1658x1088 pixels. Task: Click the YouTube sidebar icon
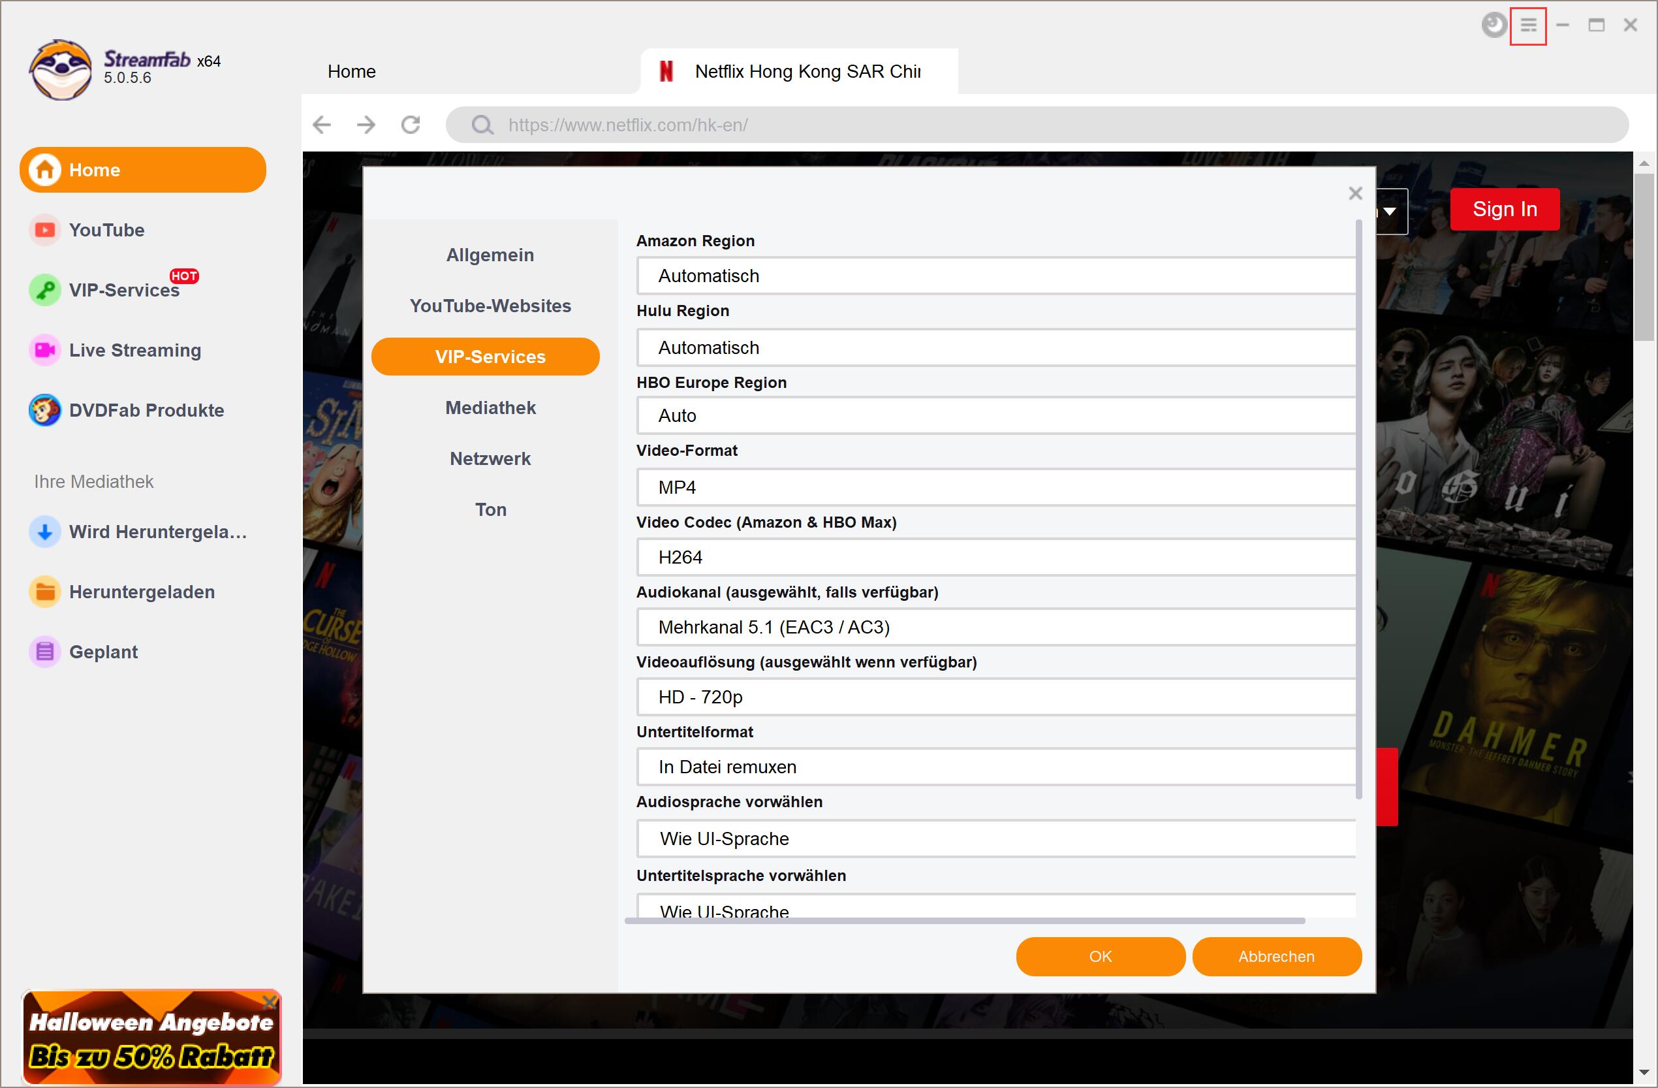pyautogui.click(x=44, y=230)
